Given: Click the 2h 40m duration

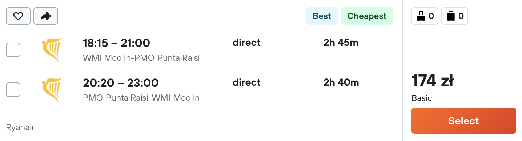Looking at the screenshot, I should (x=341, y=82).
